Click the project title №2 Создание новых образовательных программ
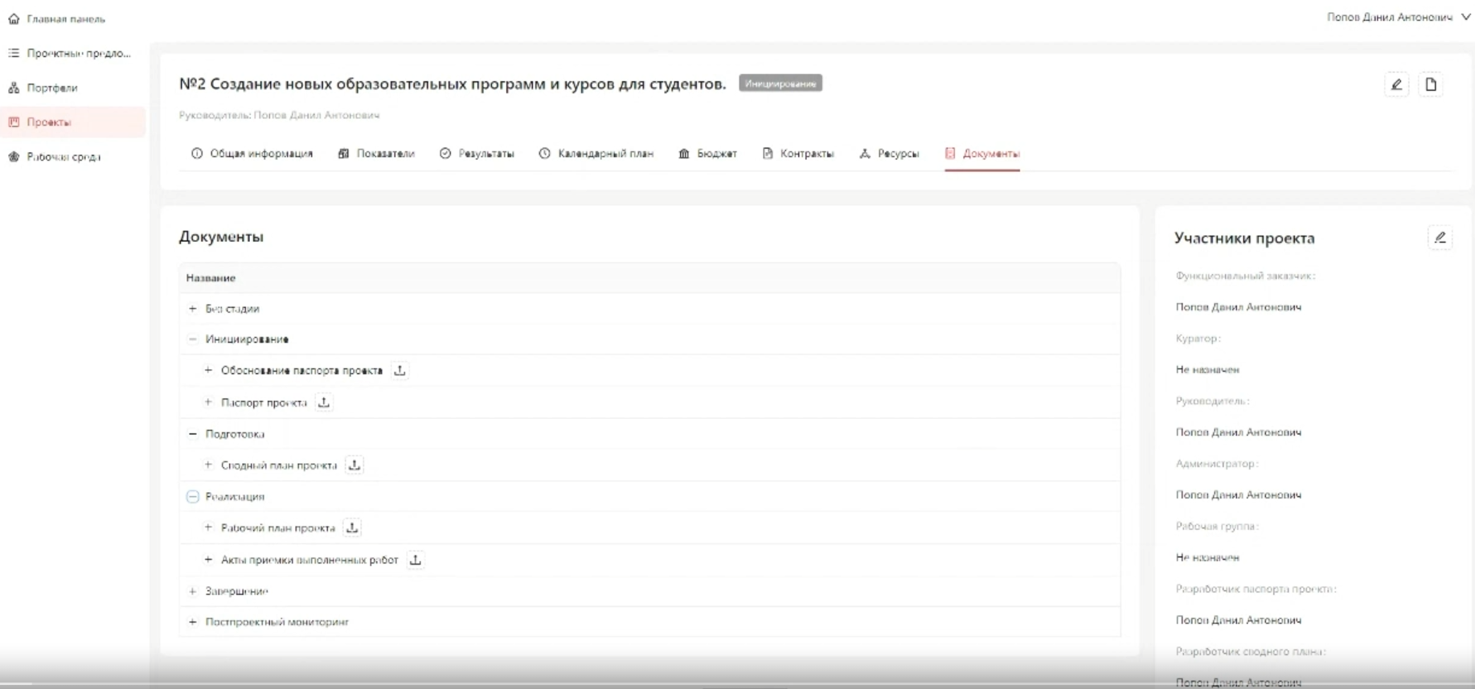 point(453,84)
